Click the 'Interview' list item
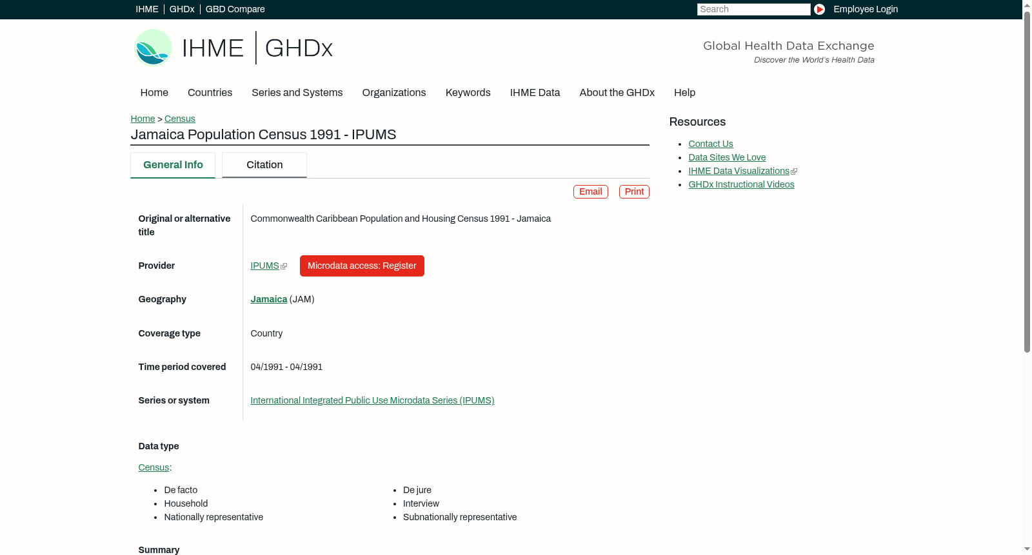The width and height of the screenshot is (1032, 555). pos(421,503)
